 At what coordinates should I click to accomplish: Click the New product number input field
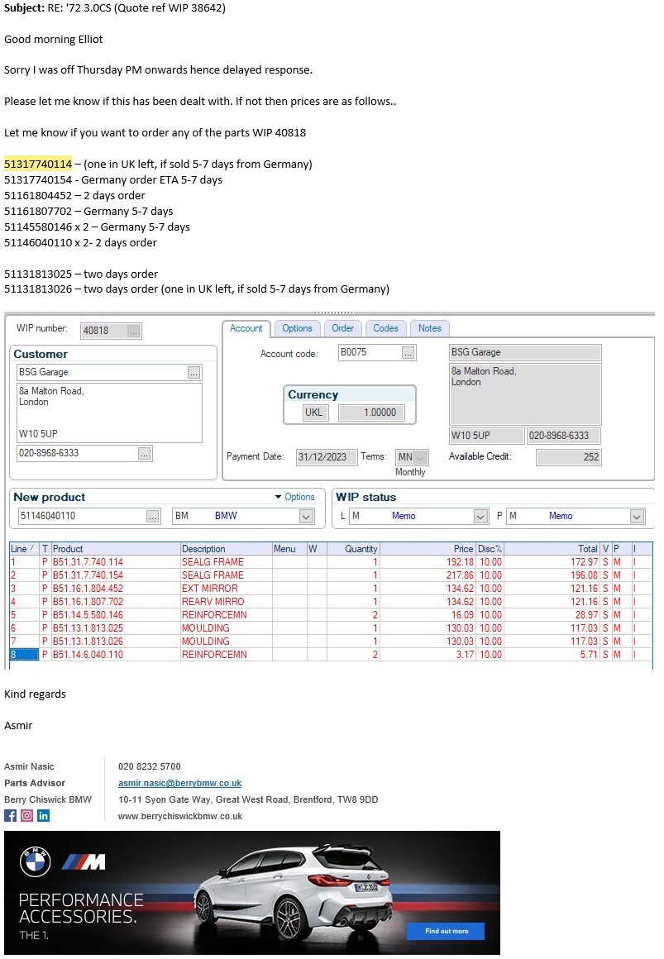click(x=80, y=516)
